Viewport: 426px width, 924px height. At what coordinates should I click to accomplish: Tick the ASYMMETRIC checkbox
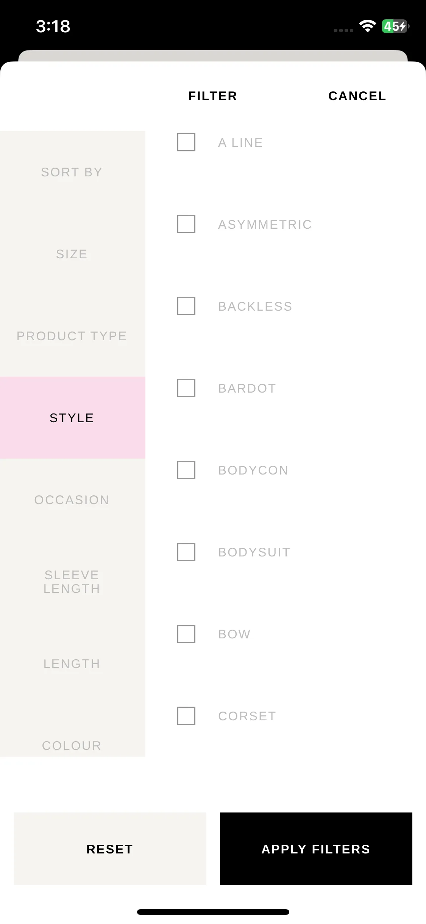point(186,224)
